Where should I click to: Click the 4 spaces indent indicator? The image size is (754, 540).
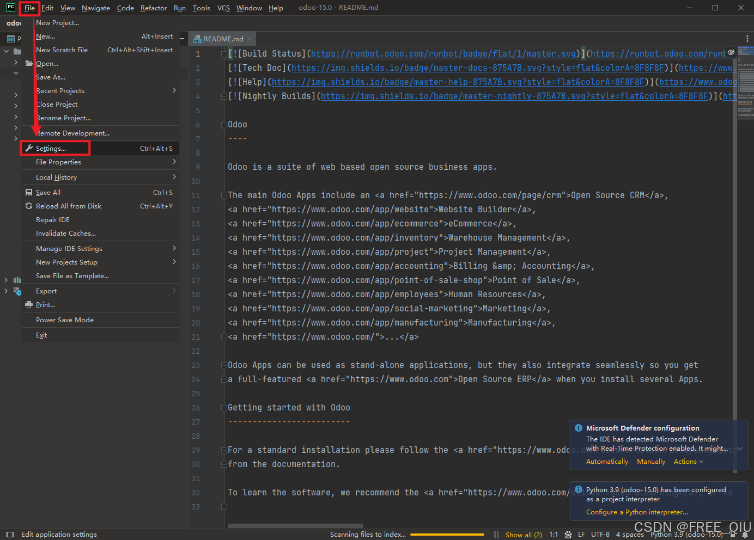coord(630,535)
